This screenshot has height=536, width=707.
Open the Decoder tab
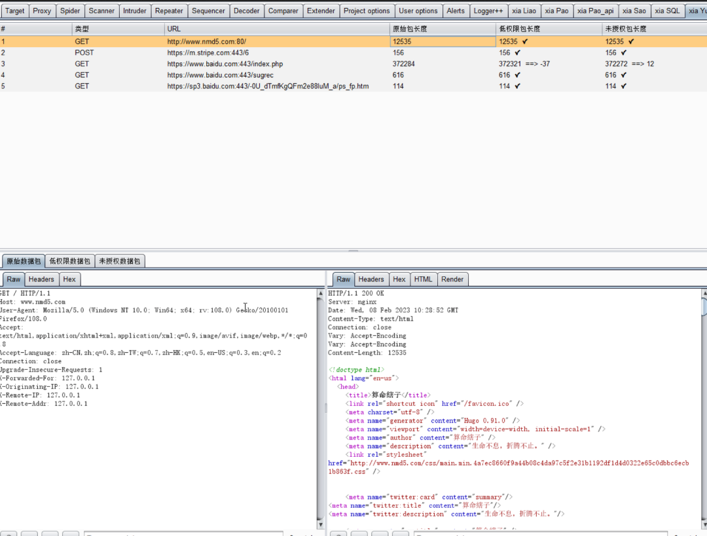click(x=247, y=11)
